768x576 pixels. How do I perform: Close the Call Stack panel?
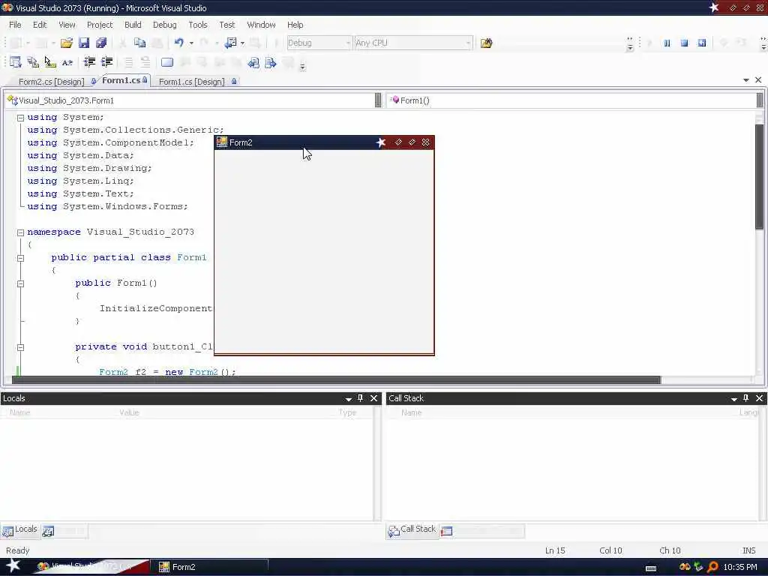(759, 398)
